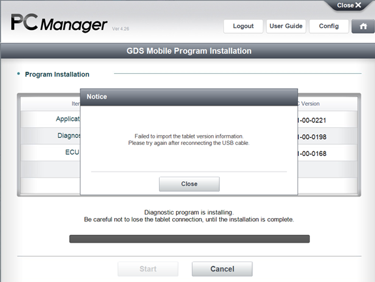Click the Ver 4.26 version label
Image resolution: width=375 pixels, height=282 pixels.
[121, 29]
